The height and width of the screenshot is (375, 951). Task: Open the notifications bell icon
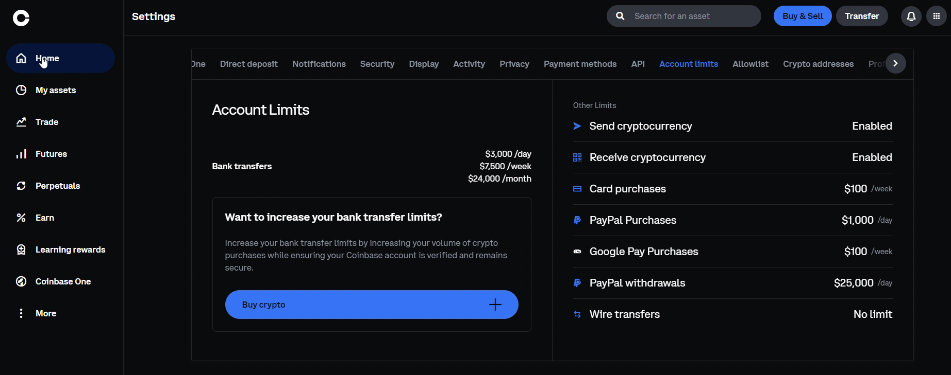pos(911,16)
